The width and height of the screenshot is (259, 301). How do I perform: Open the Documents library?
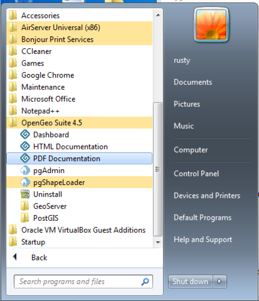pyautogui.click(x=193, y=82)
